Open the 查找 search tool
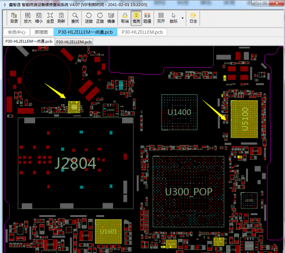 (x=75, y=18)
